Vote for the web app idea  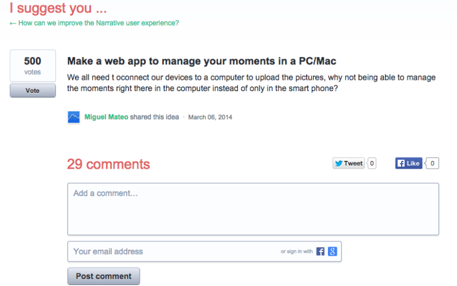tap(33, 91)
